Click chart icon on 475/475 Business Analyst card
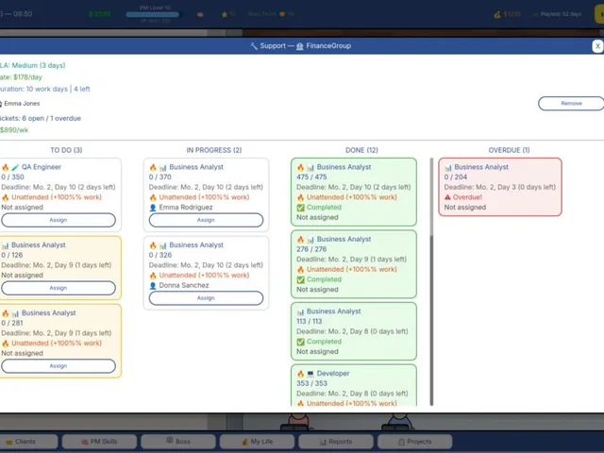 [310, 167]
